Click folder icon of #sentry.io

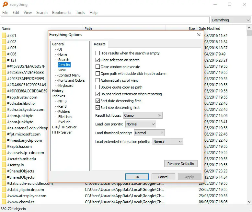coord(4,165)
